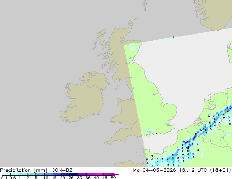The image size is (232, 179).
Task: Click the legend label '10'
Action: click(x=46, y=178)
